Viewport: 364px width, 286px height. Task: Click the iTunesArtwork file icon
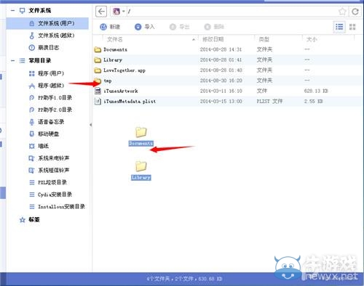pyautogui.click(x=98, y=91)
